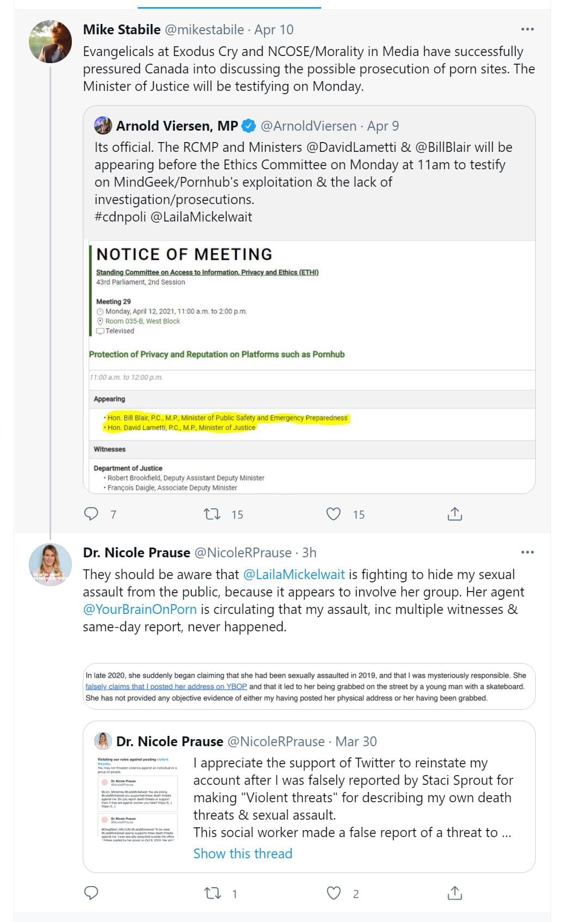Open Dr. Nicole Prause's profile avatar
Viewport: 563px width, 922px height.
coord(50,564)
